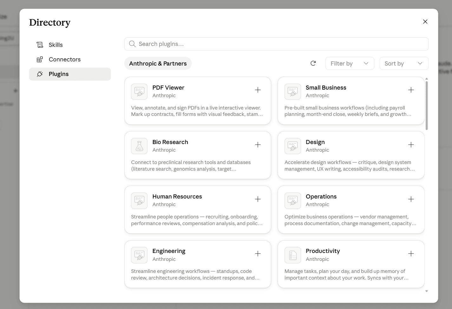Click the Human Resources description text

[197, 220]
